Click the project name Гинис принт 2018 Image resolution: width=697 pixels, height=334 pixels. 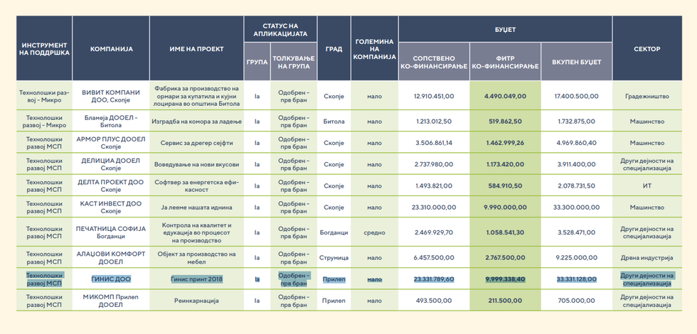pyautogui.click(x=196, y=279)
